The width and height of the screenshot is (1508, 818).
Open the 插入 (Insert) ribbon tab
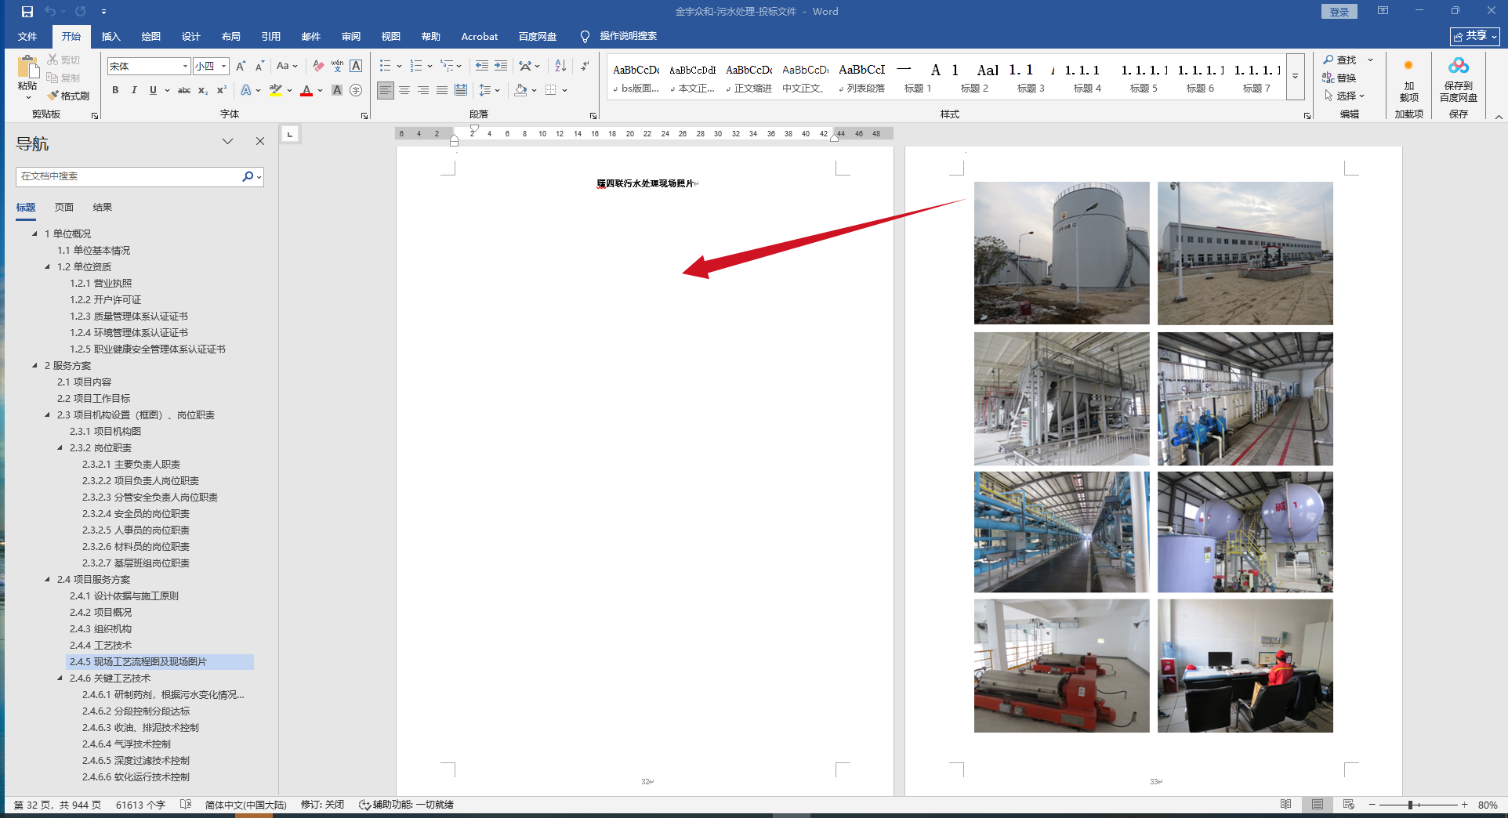pos(111,36)
